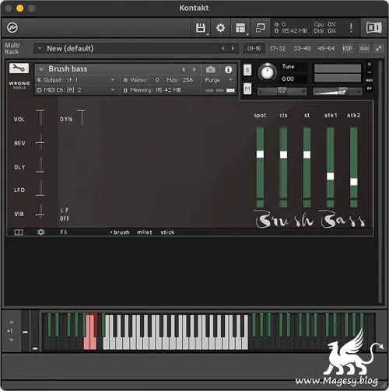Image resolution: width=389 pixels, height=391 pixels.
Task: Enable the mllet articulation
Action: [x=145, y=232]
